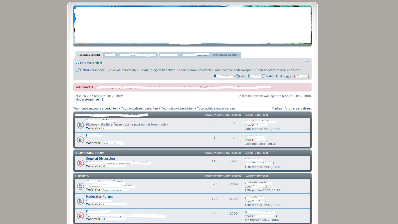Open the Moderatorpaneel link
The width and height of the screenshot is (398, 224).
click(x=88, y=99)
